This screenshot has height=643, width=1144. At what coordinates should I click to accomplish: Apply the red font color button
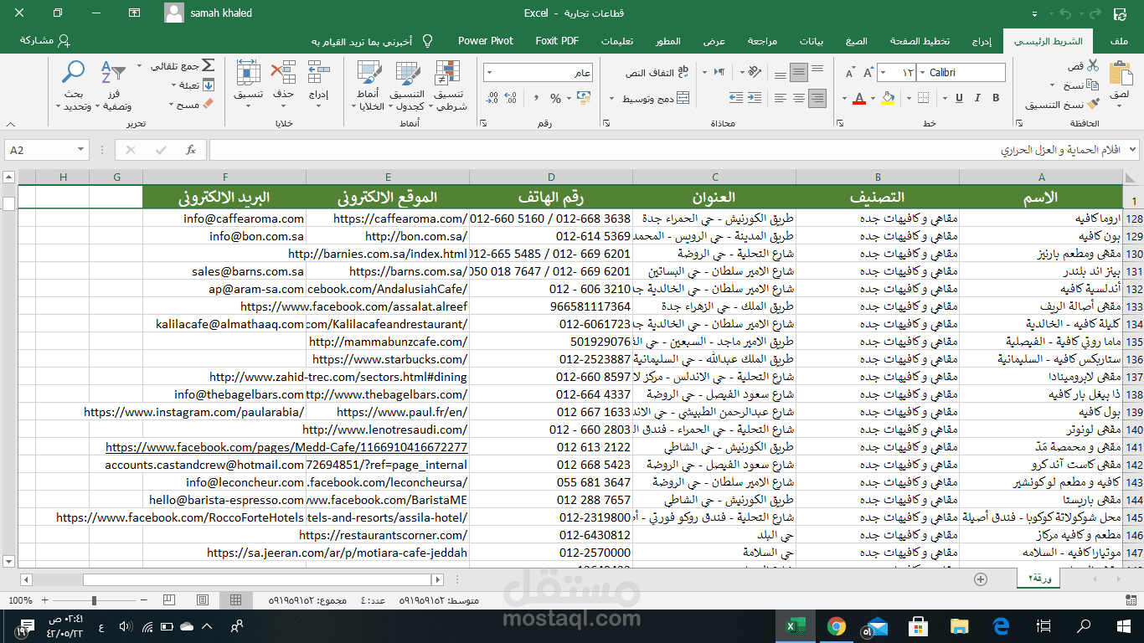tap(858, 99)
